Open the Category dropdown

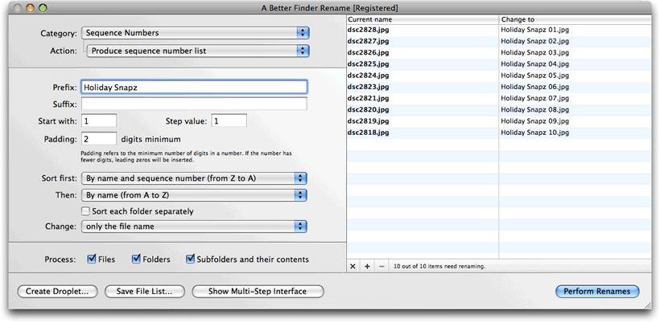pyautogui.click(x=196, y=33)
